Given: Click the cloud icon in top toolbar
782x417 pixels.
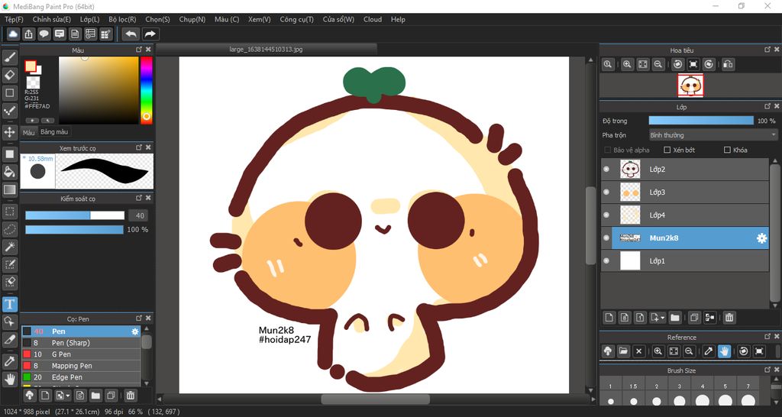Looking at the screenshot, I should click(13, 34).
